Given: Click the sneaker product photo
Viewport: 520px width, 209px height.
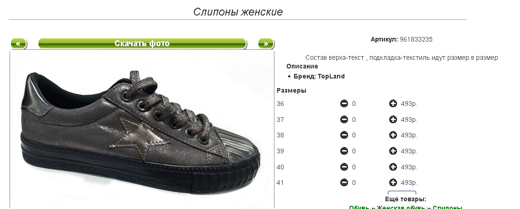Looking at the screenshot, I should (142, 129).
